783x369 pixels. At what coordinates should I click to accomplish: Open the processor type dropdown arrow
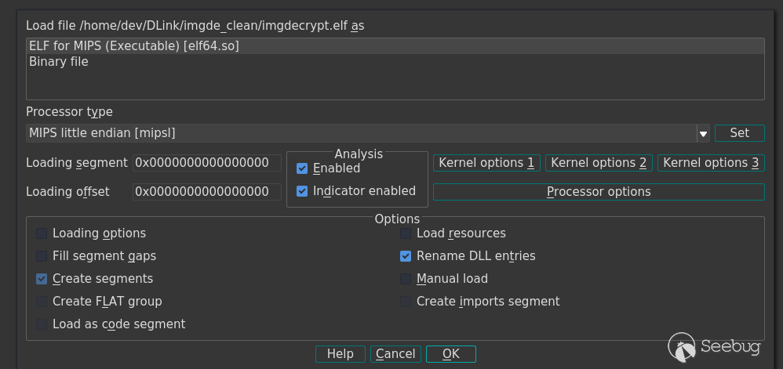point(703,133)
